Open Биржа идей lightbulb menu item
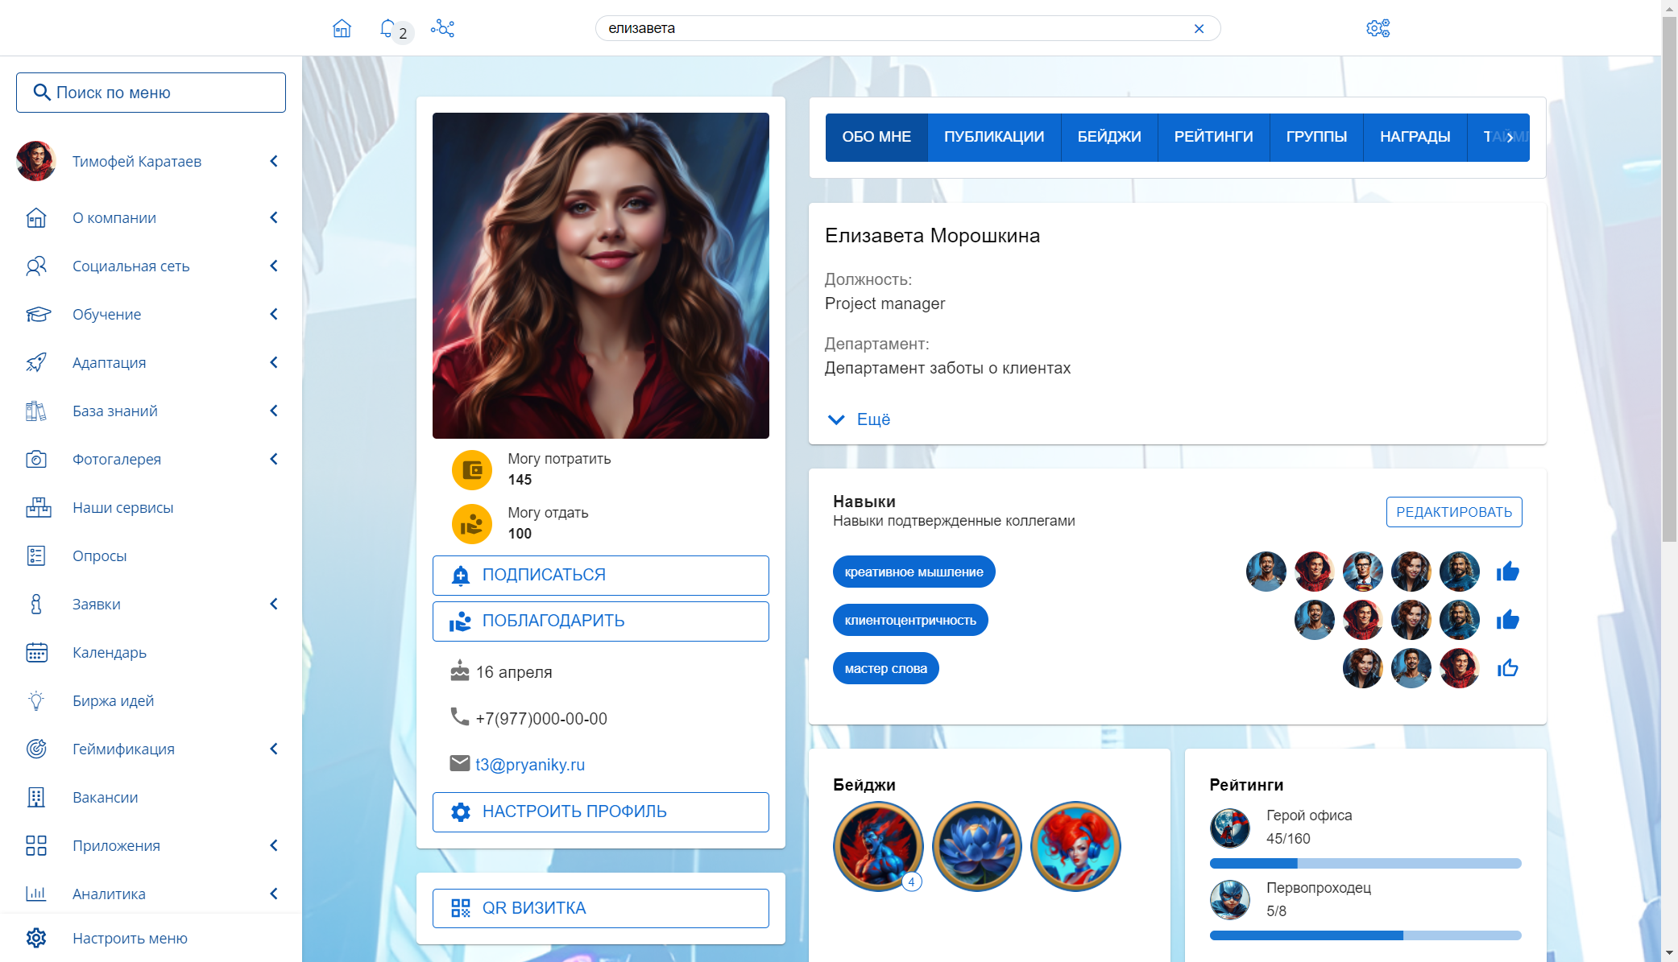1678x962 pixels. pyautogui.click(x=113, y=701)
